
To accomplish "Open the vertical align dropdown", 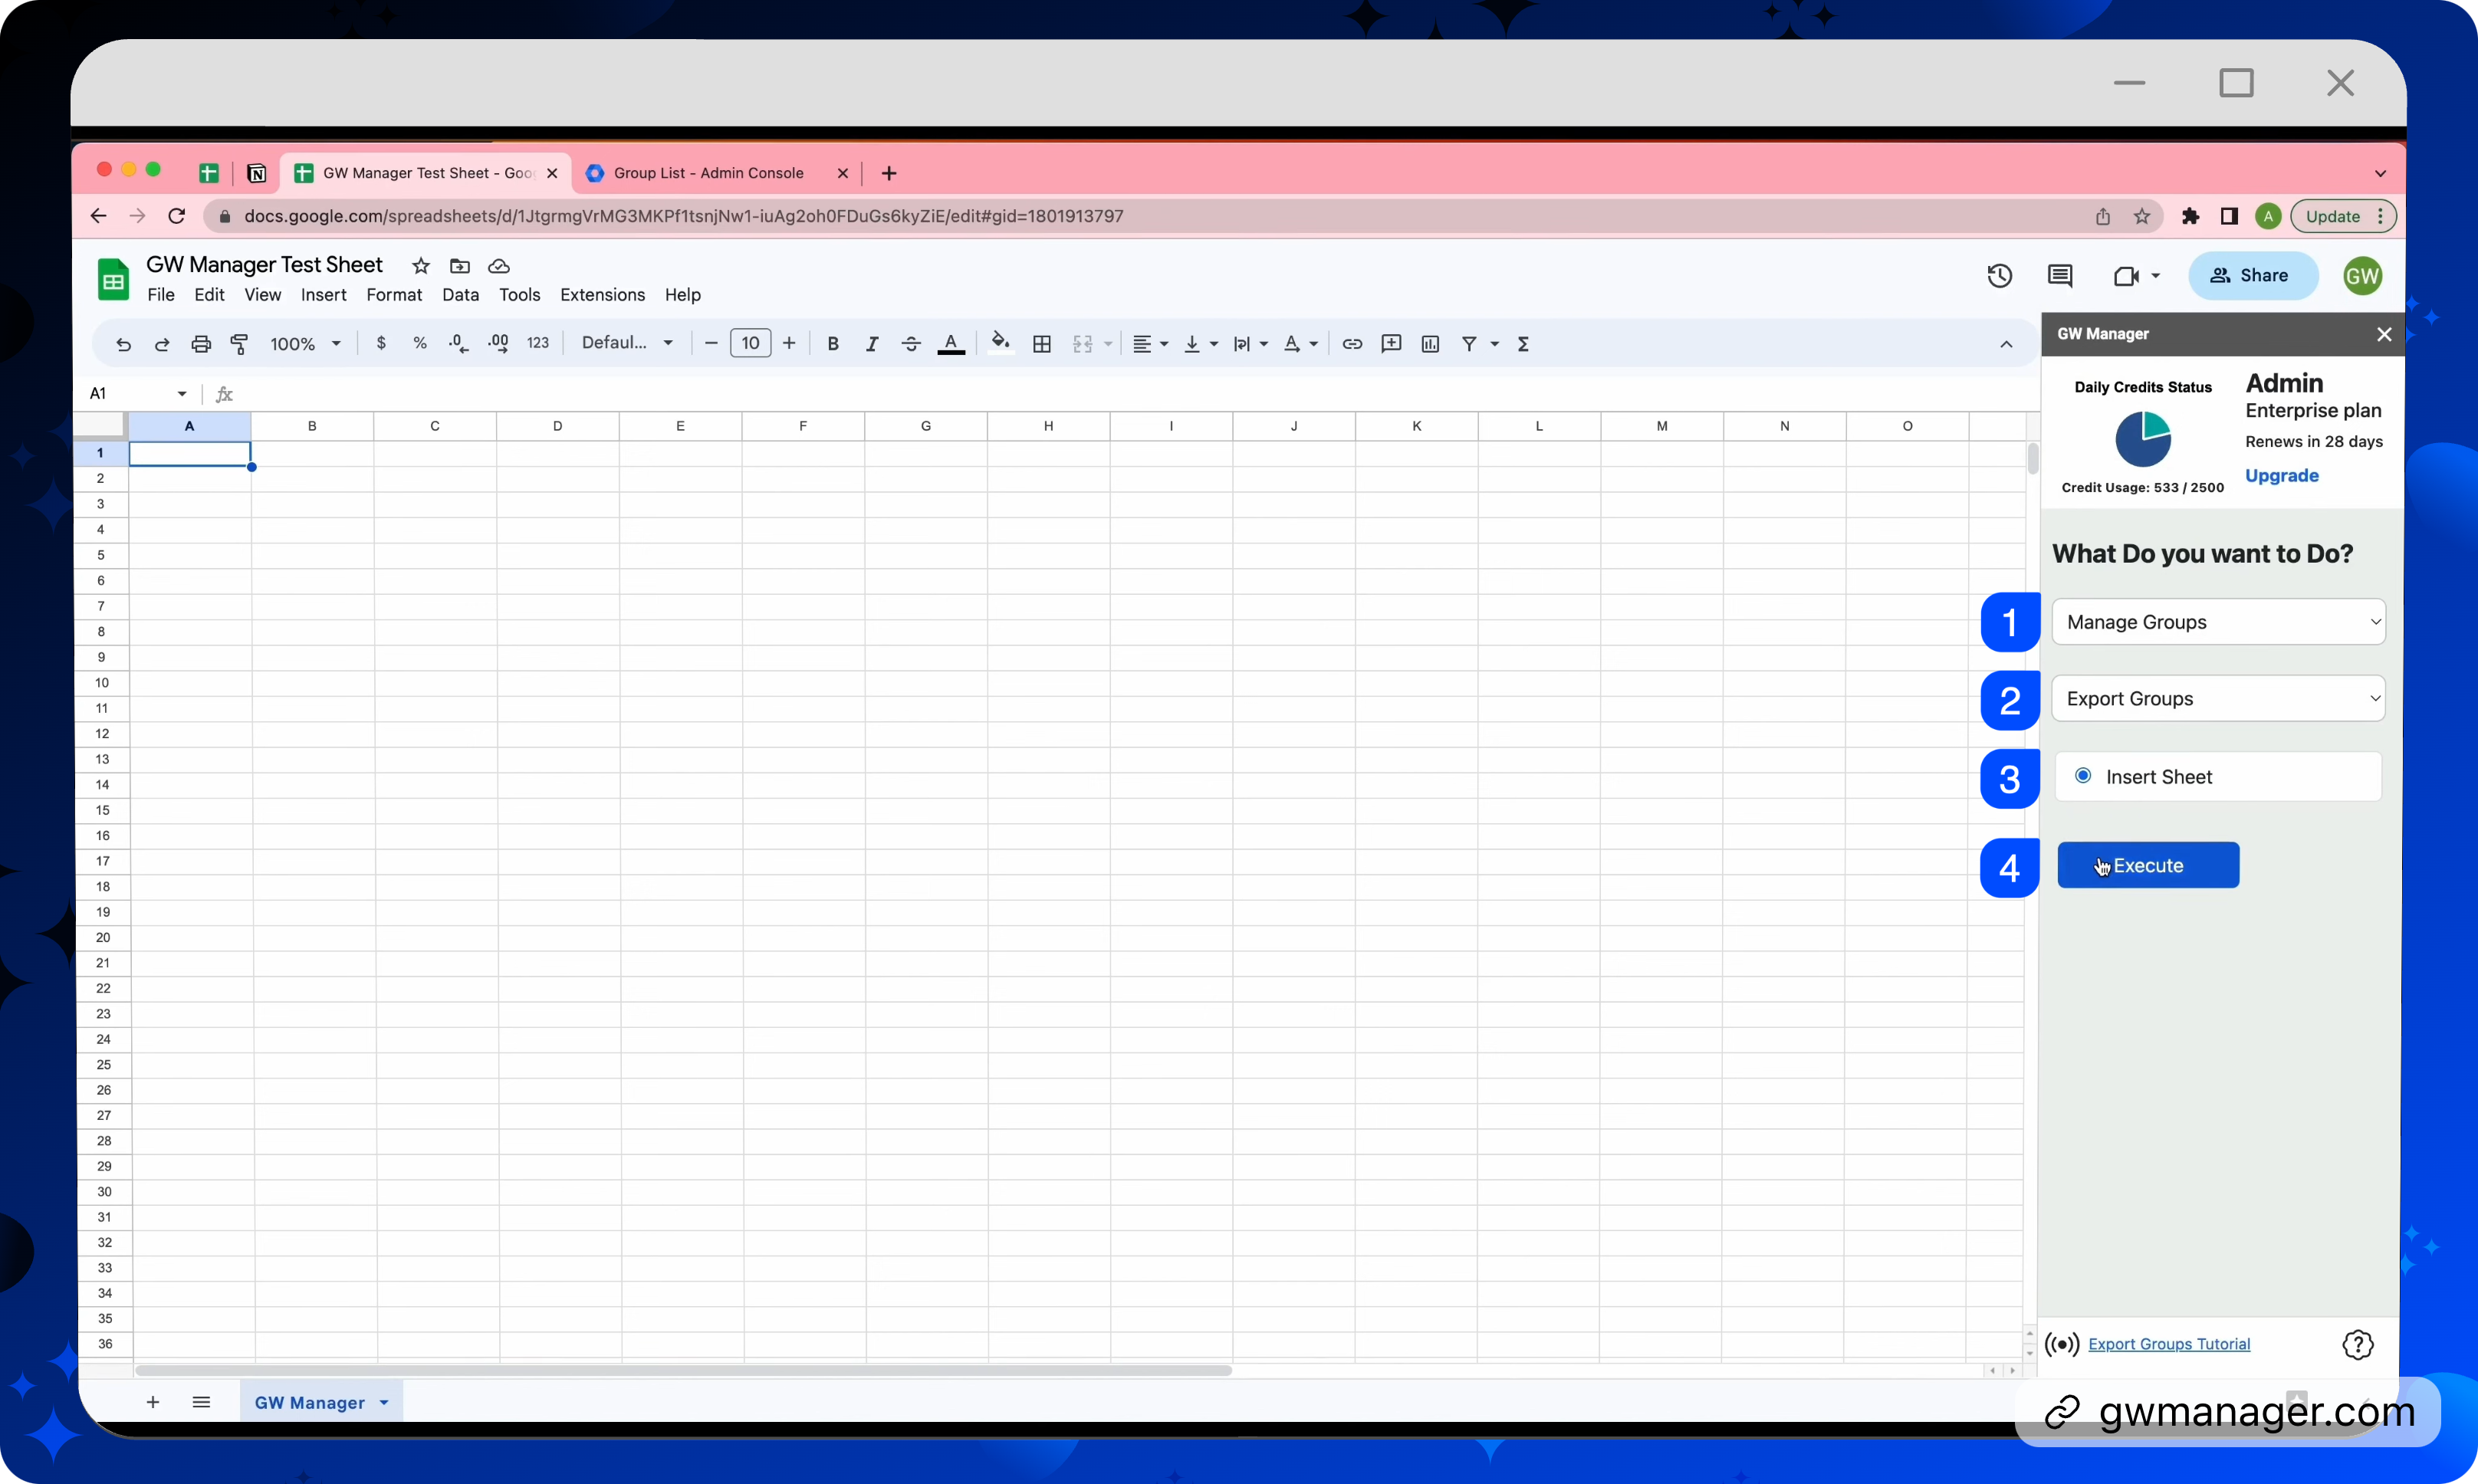I will (1200, 344).
